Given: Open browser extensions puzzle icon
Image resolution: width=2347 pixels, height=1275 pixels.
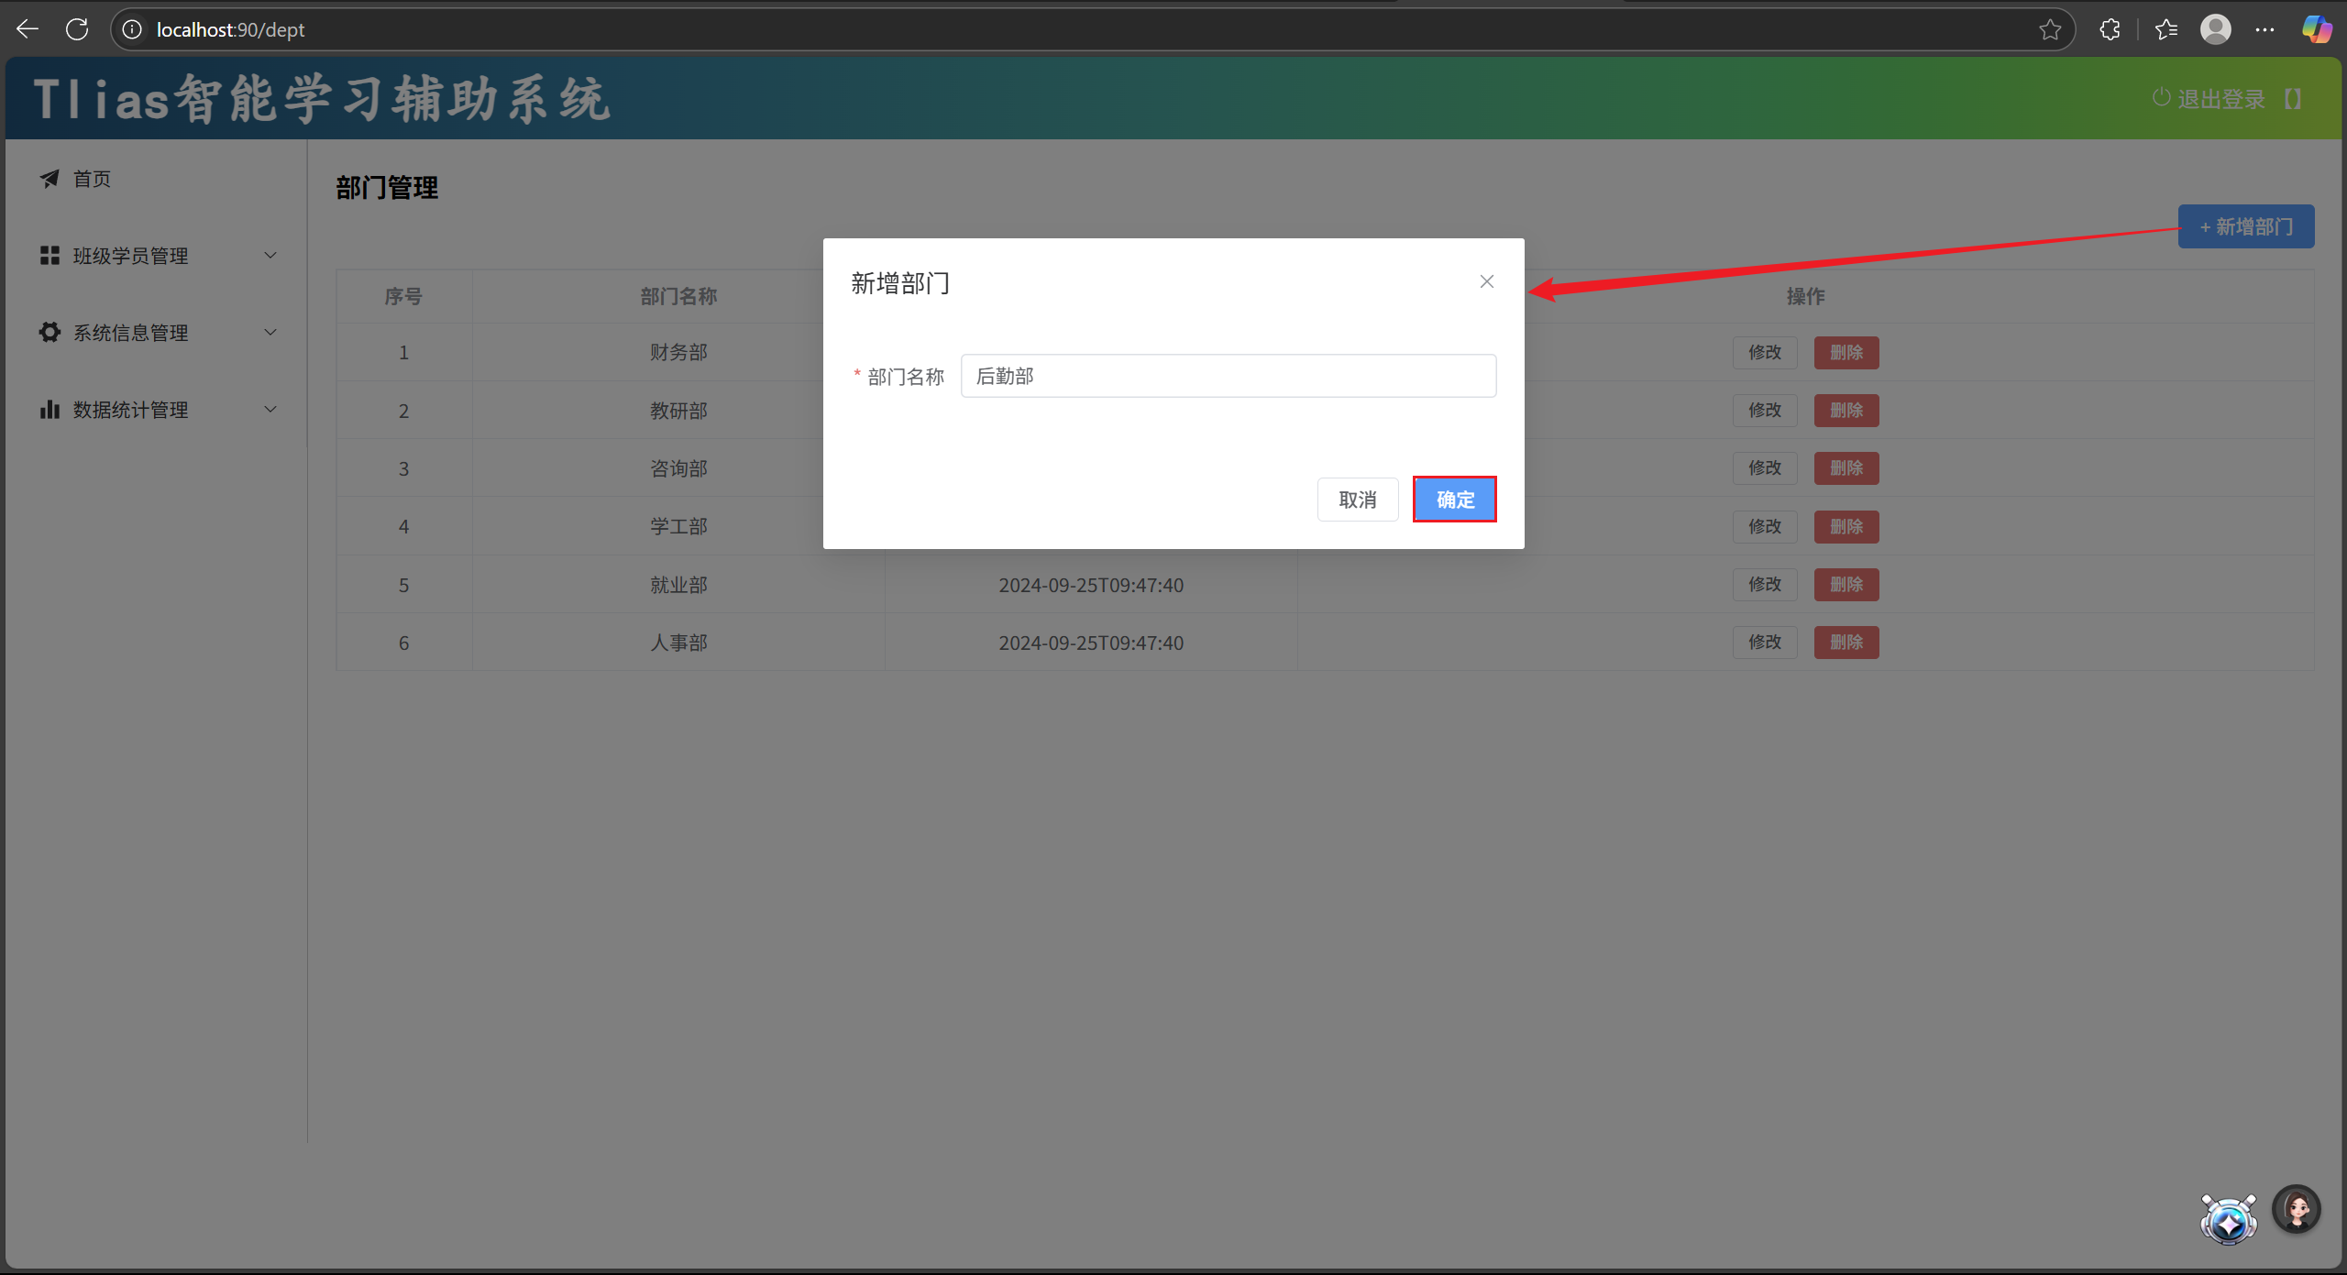Looking at the screenshot, I should pyautogui.click(x=2110, y=29).
